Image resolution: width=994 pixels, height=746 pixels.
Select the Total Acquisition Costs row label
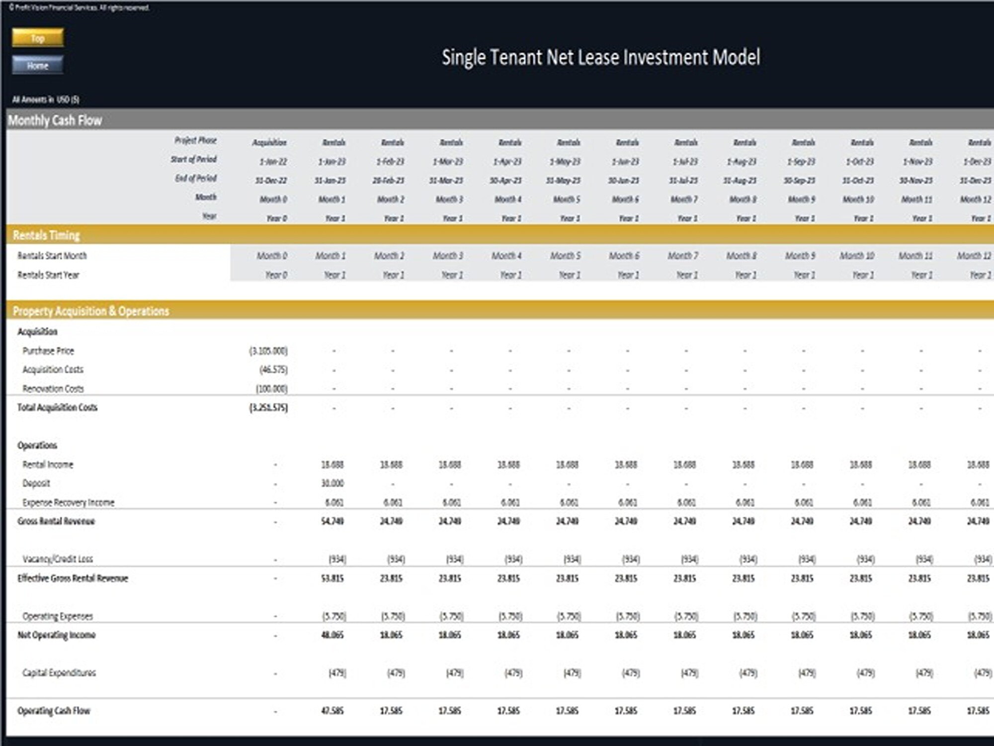(58, 407)
